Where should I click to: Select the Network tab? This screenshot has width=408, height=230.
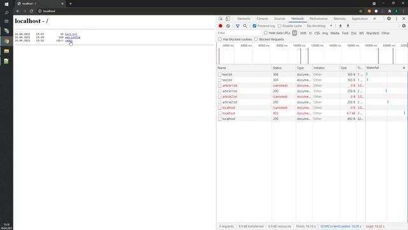298,19
